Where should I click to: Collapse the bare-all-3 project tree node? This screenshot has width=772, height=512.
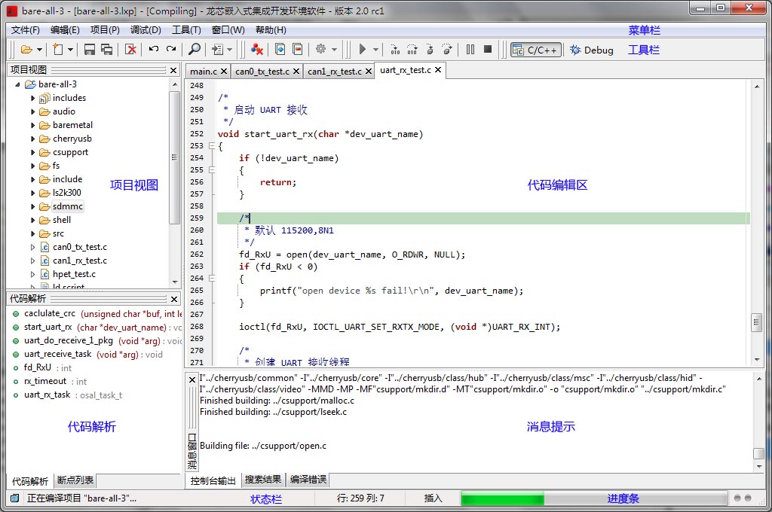click(x=18, y=84)
